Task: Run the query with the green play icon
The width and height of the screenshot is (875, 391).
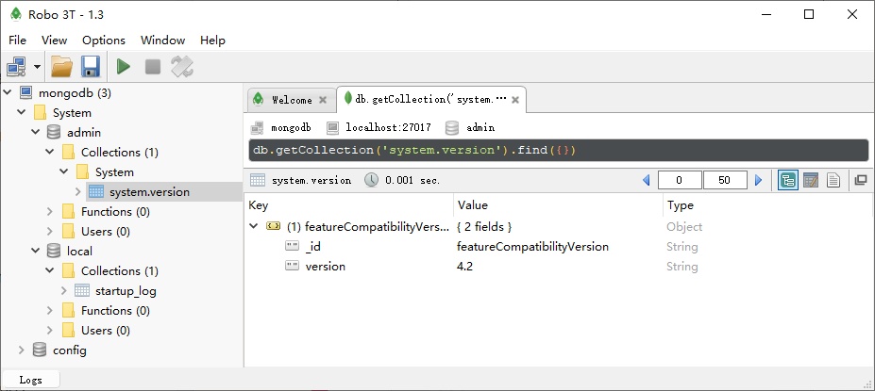Action: coord(124,66)
